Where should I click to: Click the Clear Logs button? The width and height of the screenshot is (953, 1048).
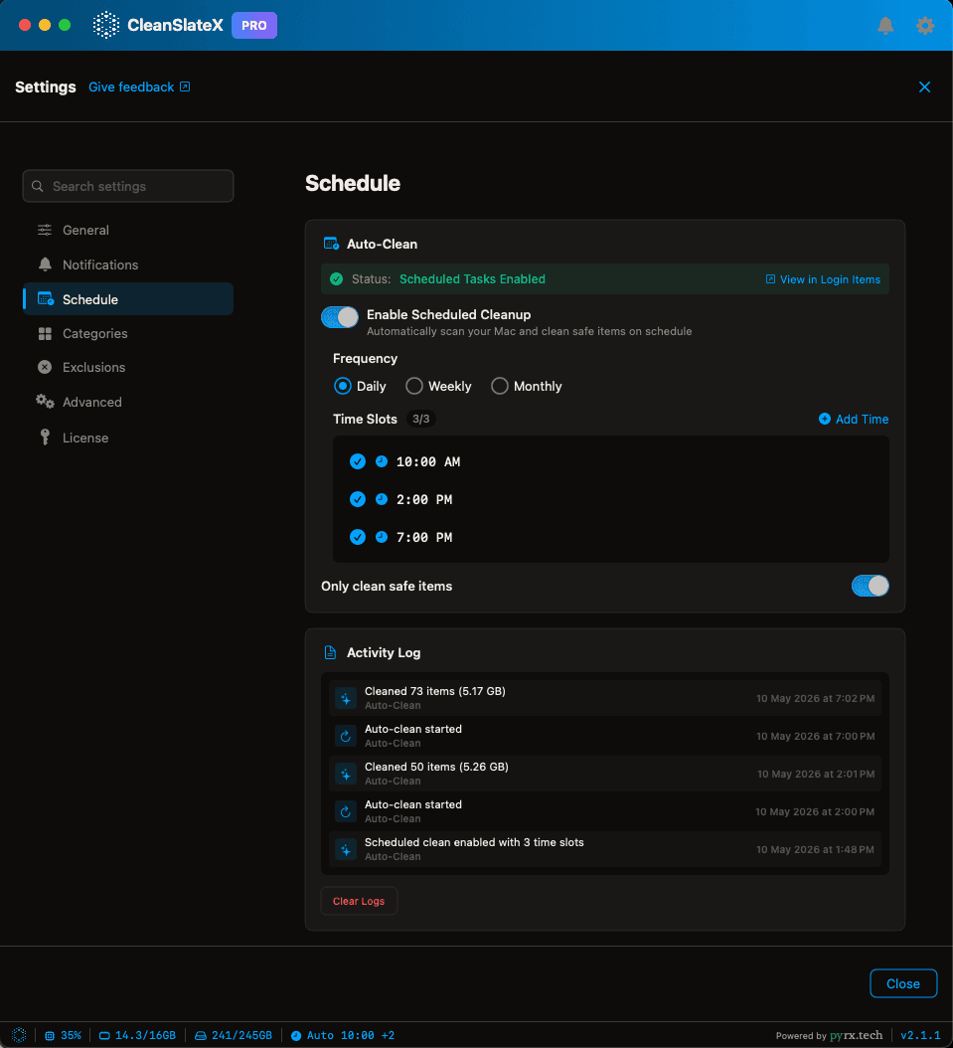359,901
